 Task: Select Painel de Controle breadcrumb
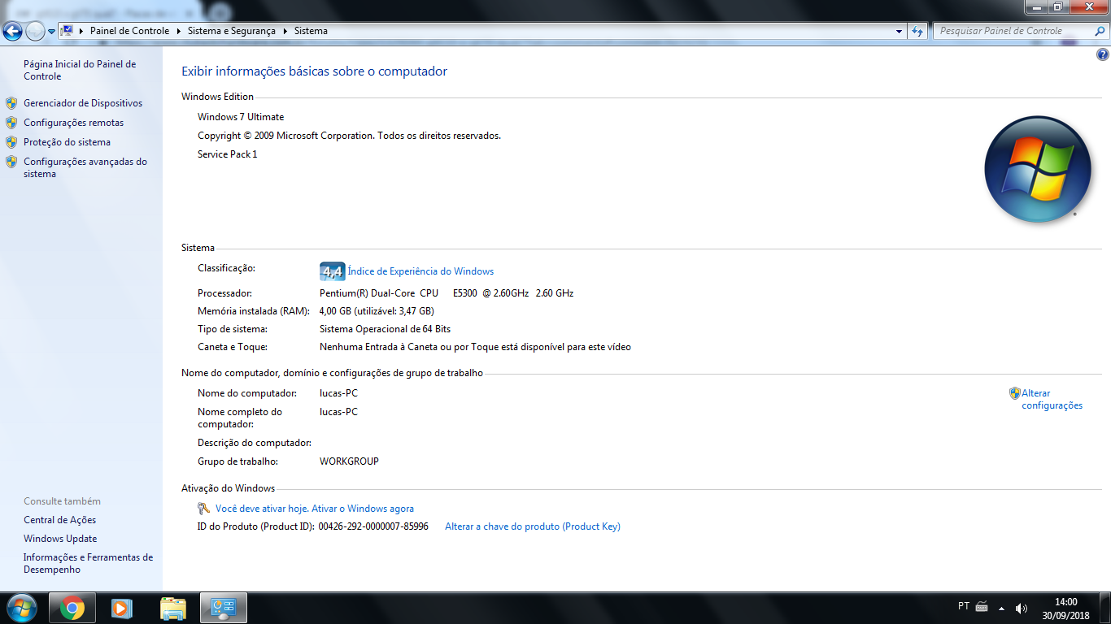[130, 31]
